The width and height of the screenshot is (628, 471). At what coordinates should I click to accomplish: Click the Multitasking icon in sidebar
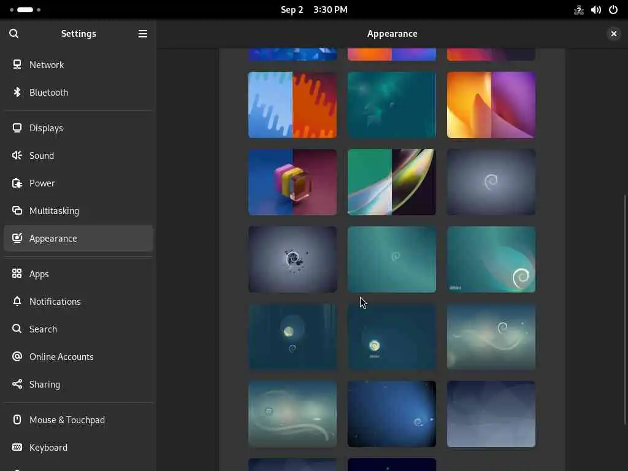[17, 211]
